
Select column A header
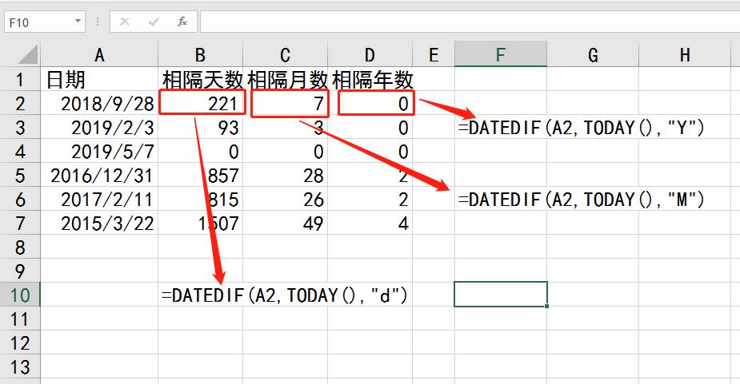click(99, 54)
